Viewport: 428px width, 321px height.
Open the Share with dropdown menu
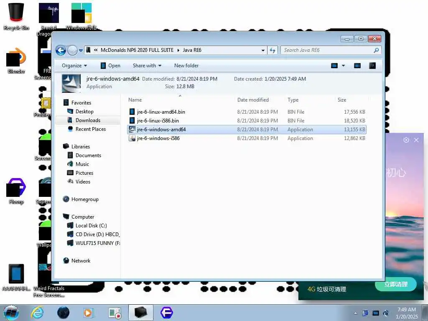point(147,66)
